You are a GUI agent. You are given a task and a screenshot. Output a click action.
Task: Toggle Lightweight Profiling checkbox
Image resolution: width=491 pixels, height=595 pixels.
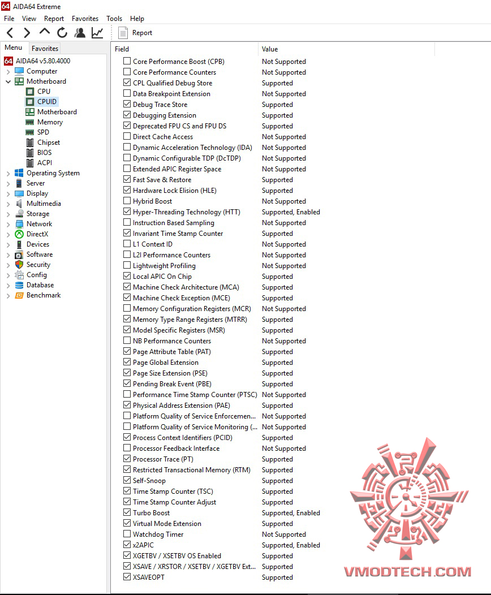(x=127, y=265)
